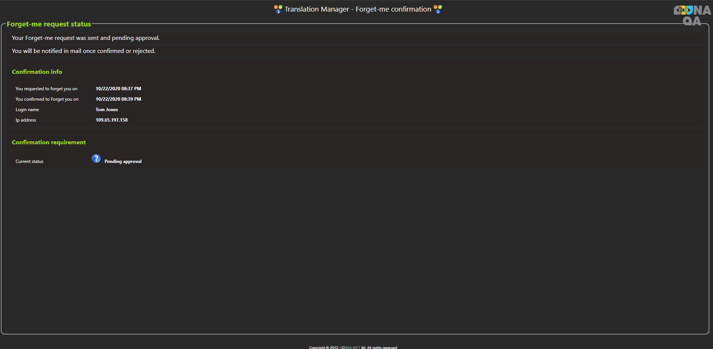The image size is (713, 349).
Task: Click the Pending approval status text
Action: [x=123, y=161]
